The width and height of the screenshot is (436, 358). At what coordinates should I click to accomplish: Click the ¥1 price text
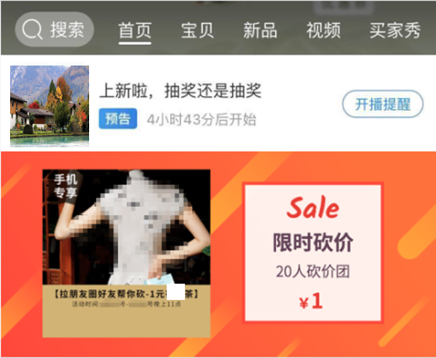(x=311, y=301)
